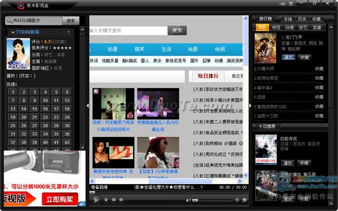
Task: Stop playback with the stop button
Action: pyautogui.click(x=106, y=200)
